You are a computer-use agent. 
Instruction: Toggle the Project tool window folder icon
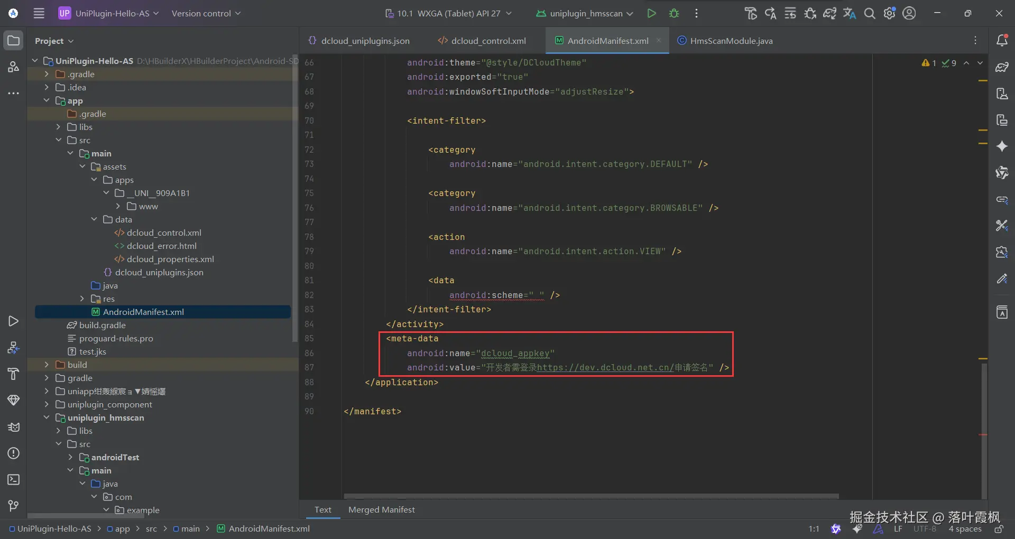(14, 41)
